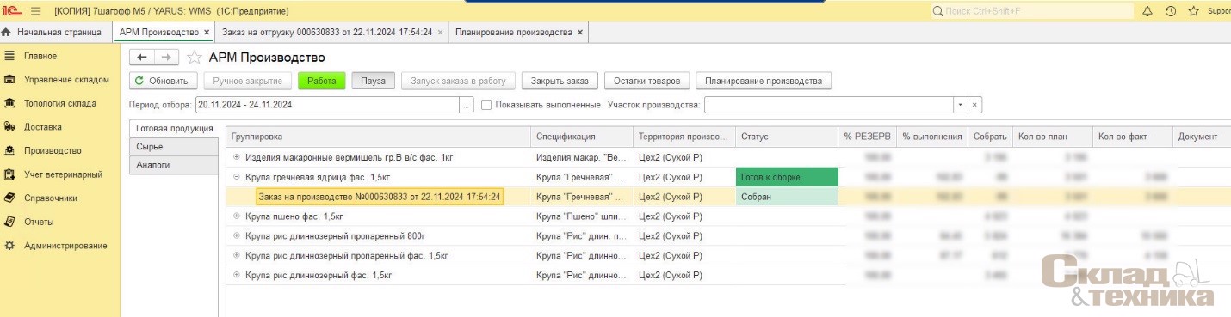Image resolution: width=1231 pixels, height=317 pixels.
Task: Select the Сырье side tab
Action: [x=173, y=146]
